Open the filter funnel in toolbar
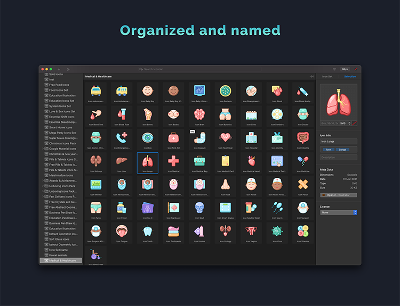Viewport: 400px width, 306px height. click(334, 69)
